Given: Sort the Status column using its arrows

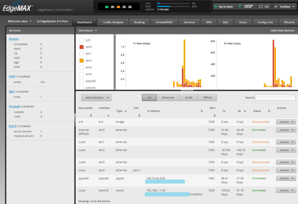Looking at the screenshot, I should pyautogui.click(x=269, y=111).
